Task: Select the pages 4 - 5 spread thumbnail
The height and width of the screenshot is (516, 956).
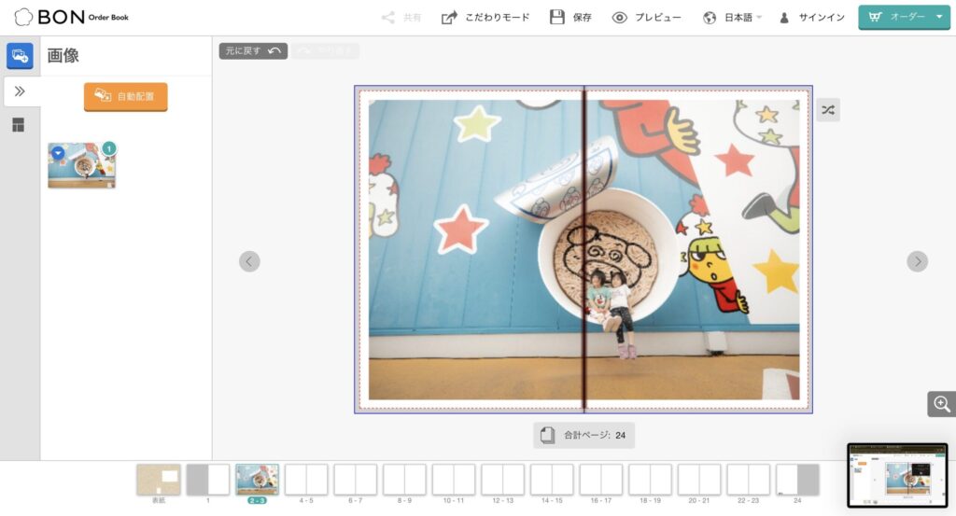Action: 306,480
